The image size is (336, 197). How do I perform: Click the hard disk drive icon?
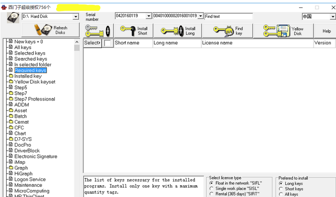[13, 17]
